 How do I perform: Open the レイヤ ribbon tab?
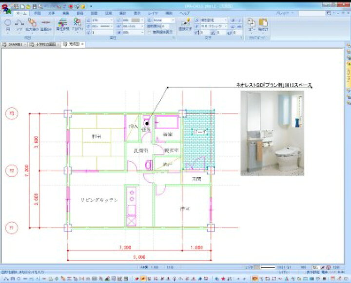153,14
